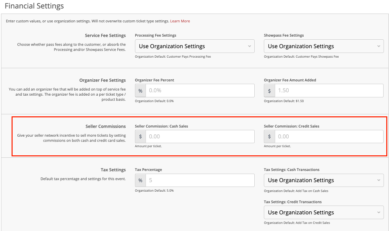Focus the Tax Percentage input field
Screen dimensions: 389x231
point(200,180)
